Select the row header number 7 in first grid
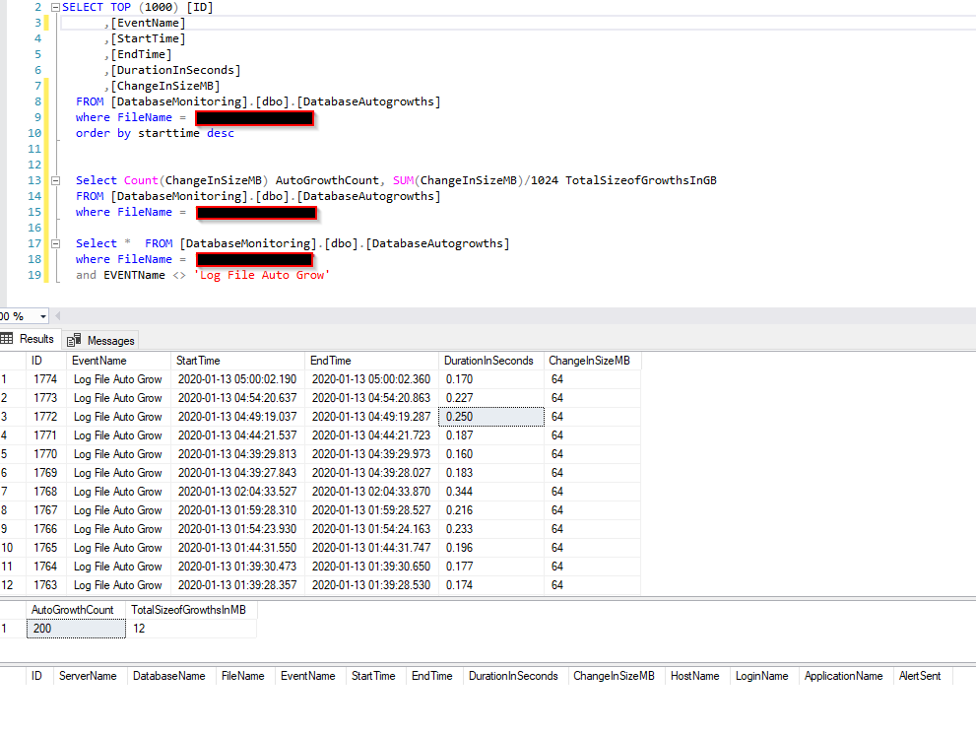Viewport: 976px width, 735px height. (13, 492)
